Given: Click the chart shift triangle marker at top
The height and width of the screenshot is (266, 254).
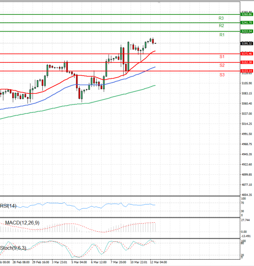Looking at the screenshot, I should (x=159, y=2).
